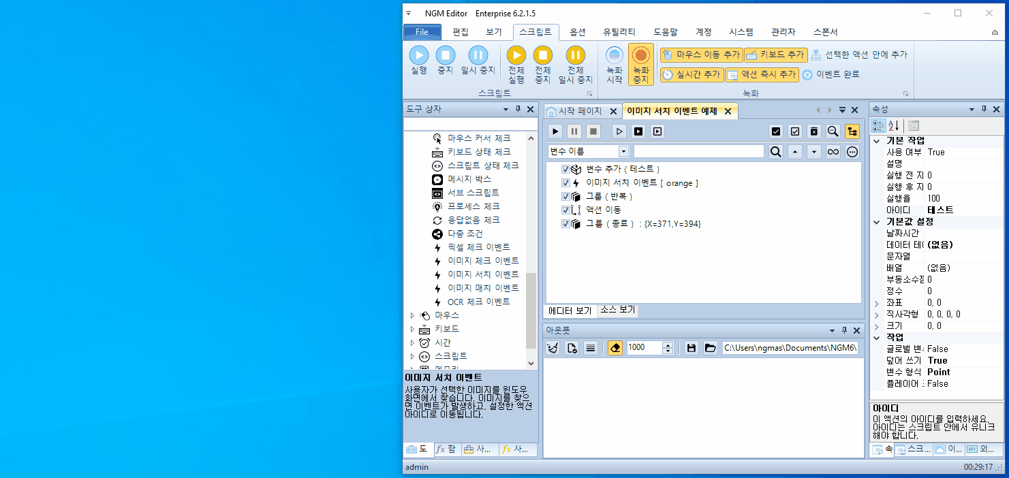Screen dimensions: 1009x478
Task: Click the blue 일시 중지 (pause) button
Action: [478, 60]
